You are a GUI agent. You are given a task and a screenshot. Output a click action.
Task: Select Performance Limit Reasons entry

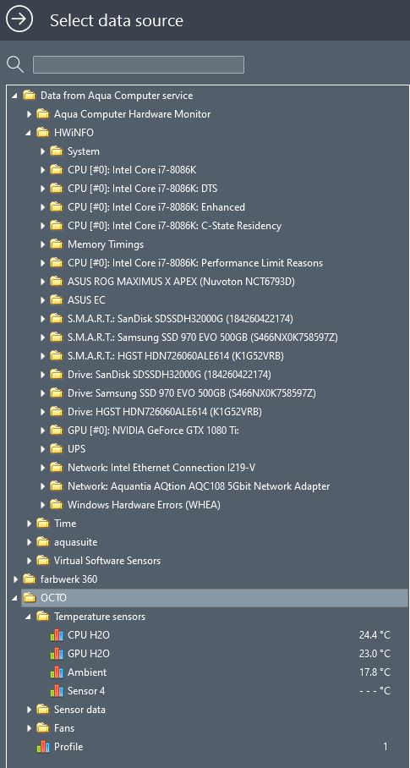(x=195, y=263)
